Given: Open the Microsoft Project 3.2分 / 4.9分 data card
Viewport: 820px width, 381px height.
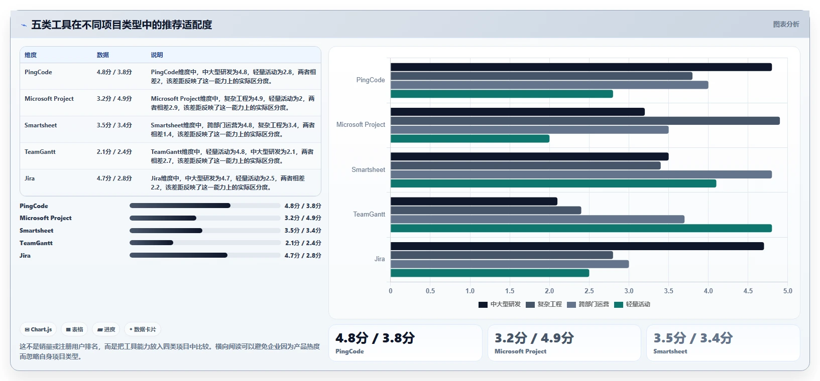Looking at the screenshot, I should point(564,343).
